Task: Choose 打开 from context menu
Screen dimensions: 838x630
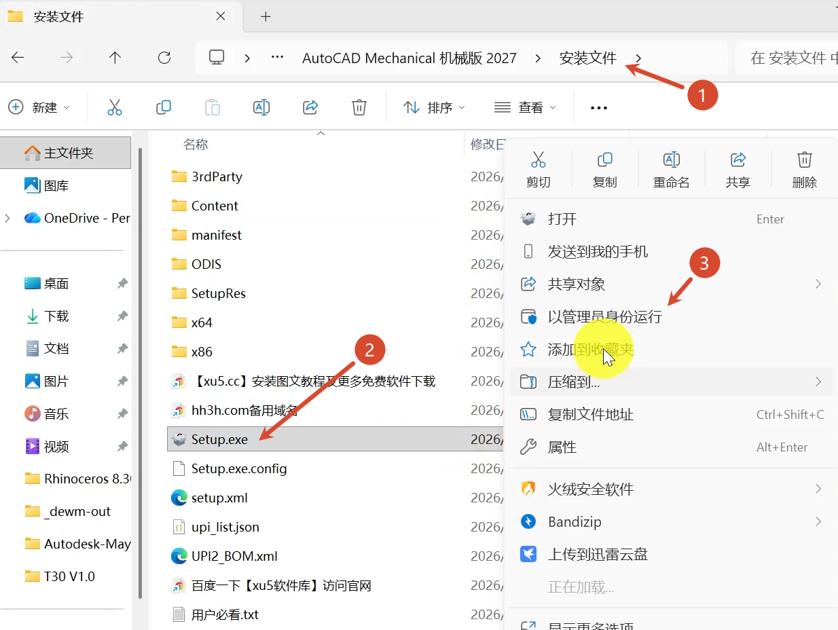Action: [672, 219]
